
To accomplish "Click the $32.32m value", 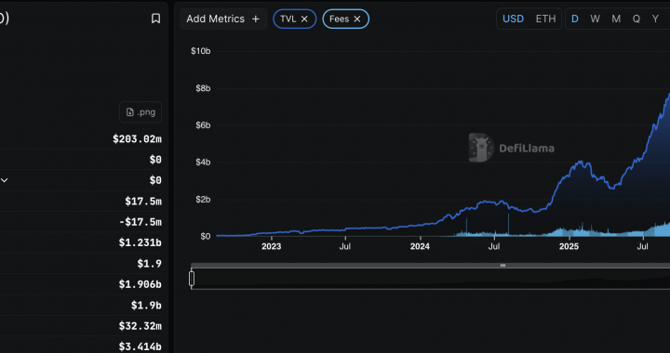I will pos(141,326).
